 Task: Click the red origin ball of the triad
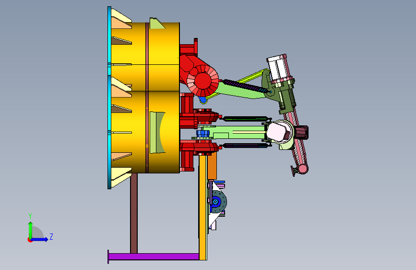pyautogui.click(x=29, y=240)
